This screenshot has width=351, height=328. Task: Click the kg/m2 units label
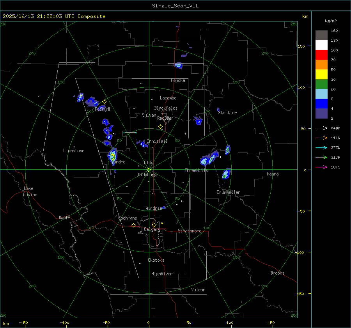(x=331, y=21)
